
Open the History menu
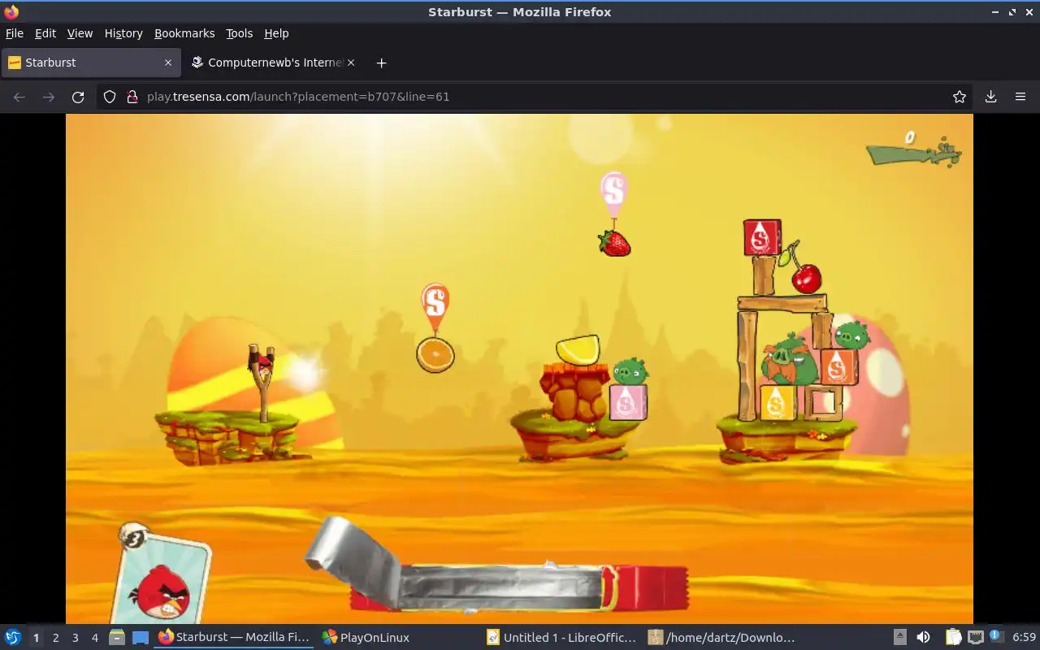[123, 33]
